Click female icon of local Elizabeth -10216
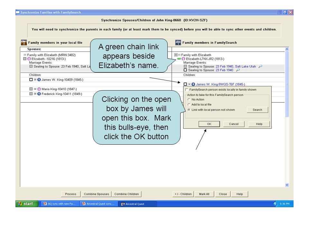Image resolution: width=309 pixels, height=232 pixels. click(29, 59)
